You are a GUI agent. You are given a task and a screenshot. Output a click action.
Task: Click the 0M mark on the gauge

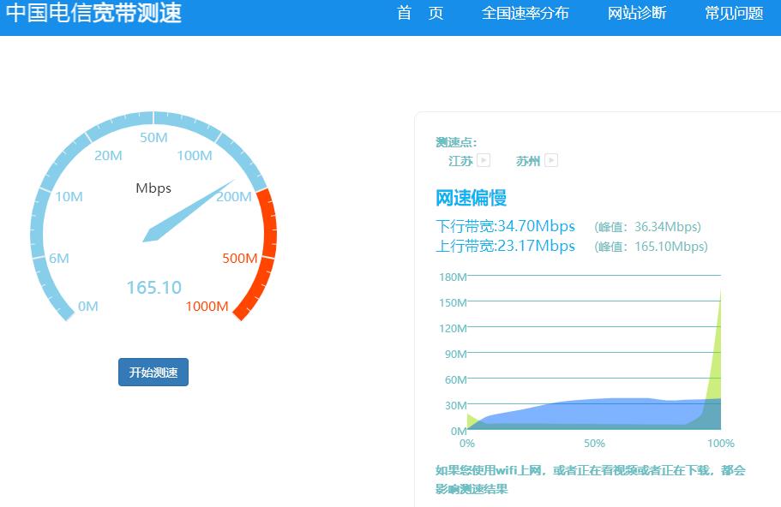click(87, 306)
